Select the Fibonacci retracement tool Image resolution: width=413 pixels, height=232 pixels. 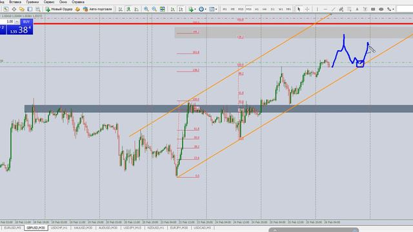coord(349,9)
